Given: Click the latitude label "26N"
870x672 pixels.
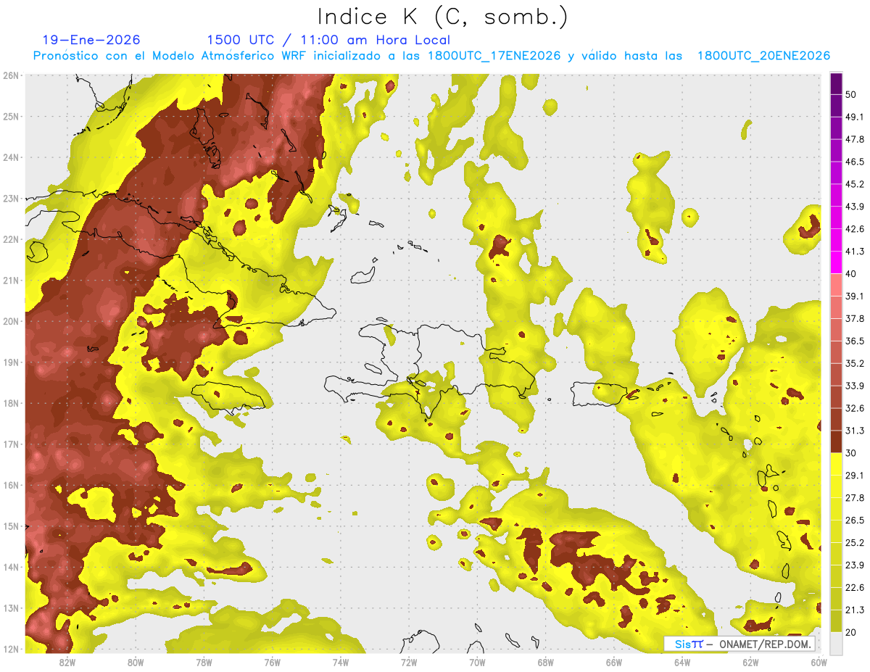Looking at the screenshot, I should [x=11, y=75].
